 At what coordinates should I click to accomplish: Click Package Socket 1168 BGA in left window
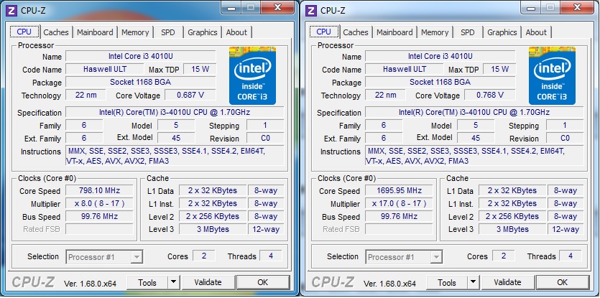(140, 83)
